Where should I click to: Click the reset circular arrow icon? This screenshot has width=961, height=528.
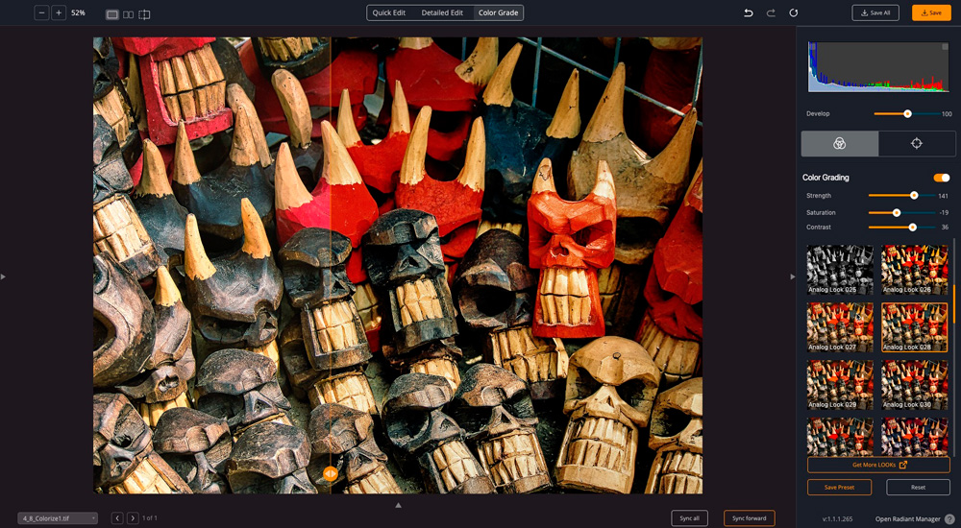coord(794,13)
